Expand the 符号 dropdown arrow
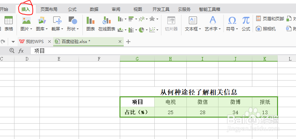296x139 pixels. 237,29
